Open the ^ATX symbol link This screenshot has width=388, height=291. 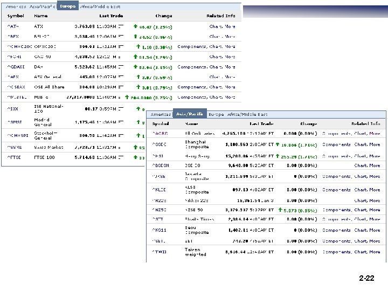pos(13,26)
